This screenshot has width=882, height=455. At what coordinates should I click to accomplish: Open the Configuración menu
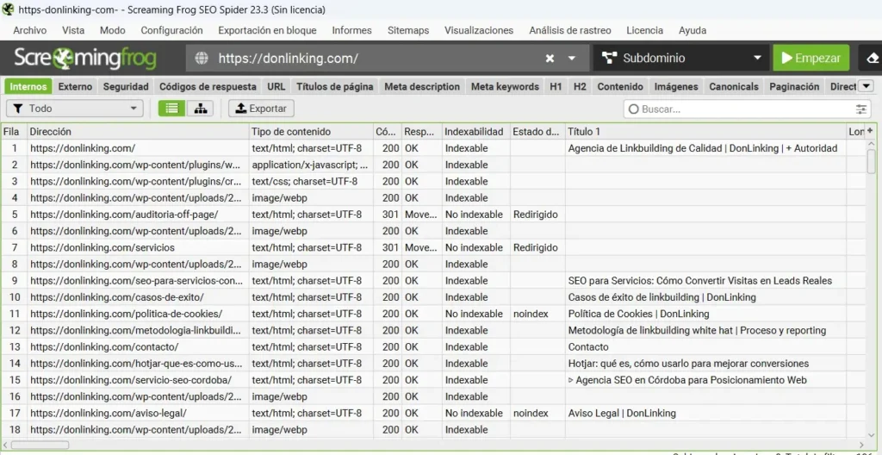tap(171, 30)
